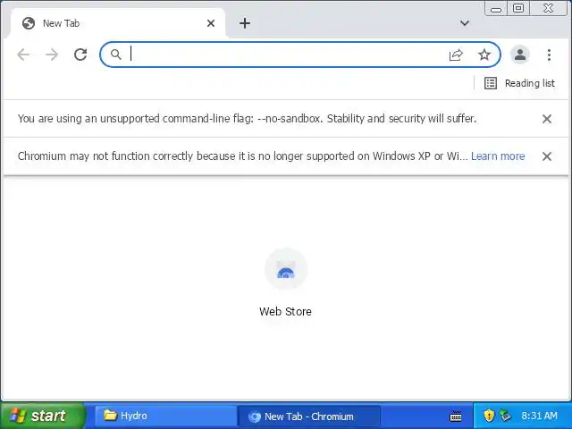Open the security shield tray icon
The image size is (572, 429).
click(489, 416)
